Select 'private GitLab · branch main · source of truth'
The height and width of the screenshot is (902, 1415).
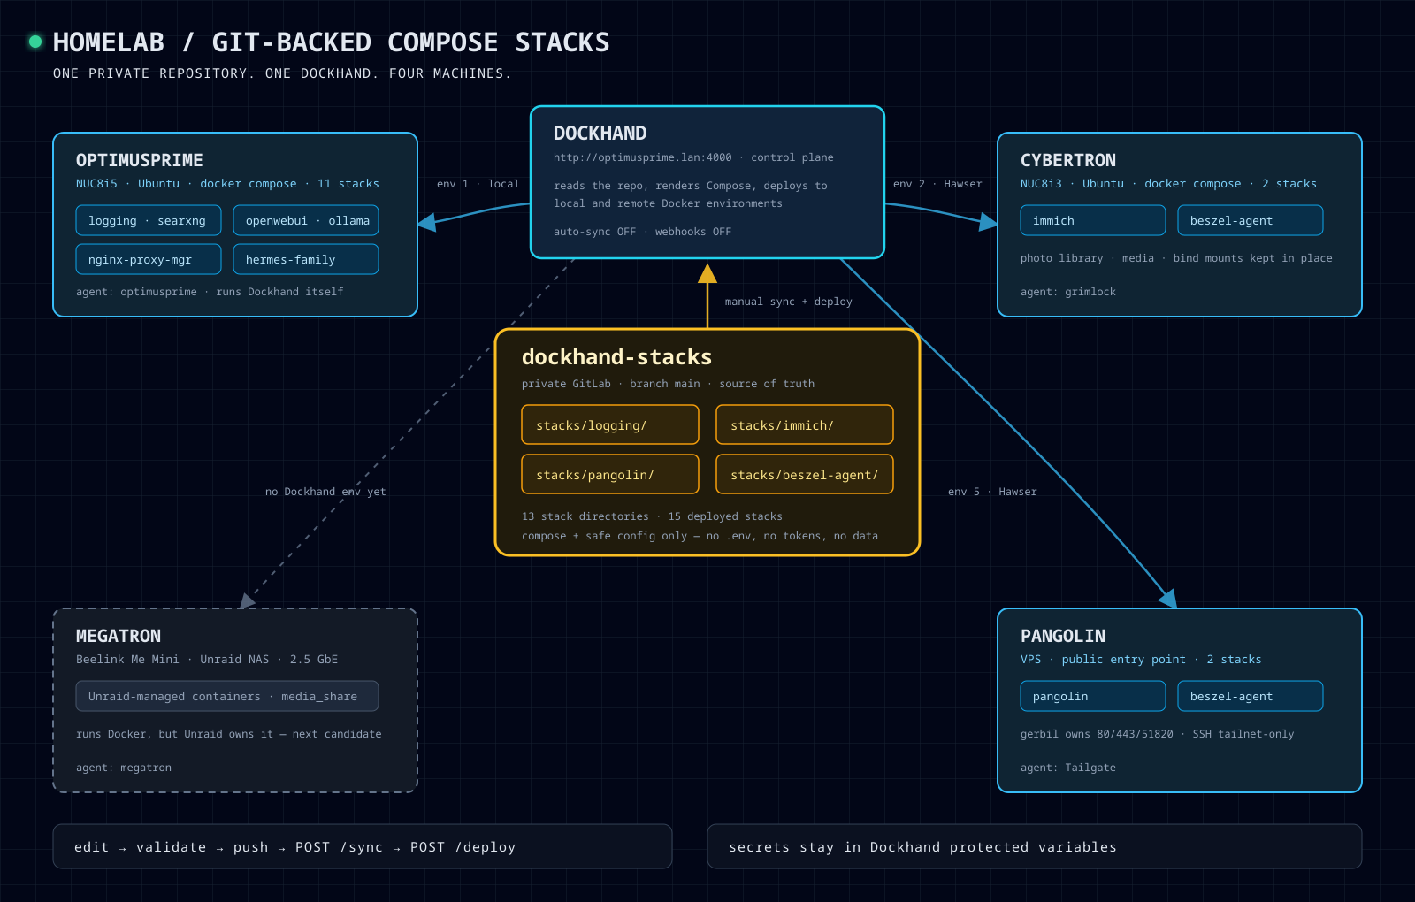point(668,384)
